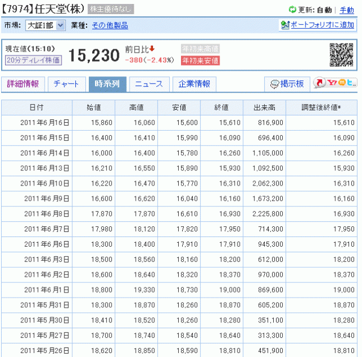Click the volume value 2,225,800
The image size is (362, 357).
[268, 214]
